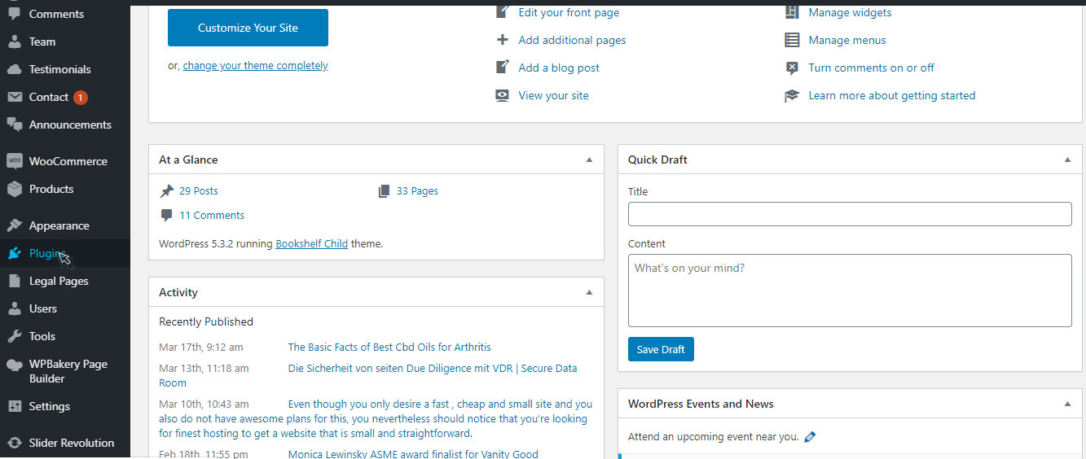Collapse the At a Glance panel
The width and height of the screenshot is (1086, 459).
(x=589, y=160)
